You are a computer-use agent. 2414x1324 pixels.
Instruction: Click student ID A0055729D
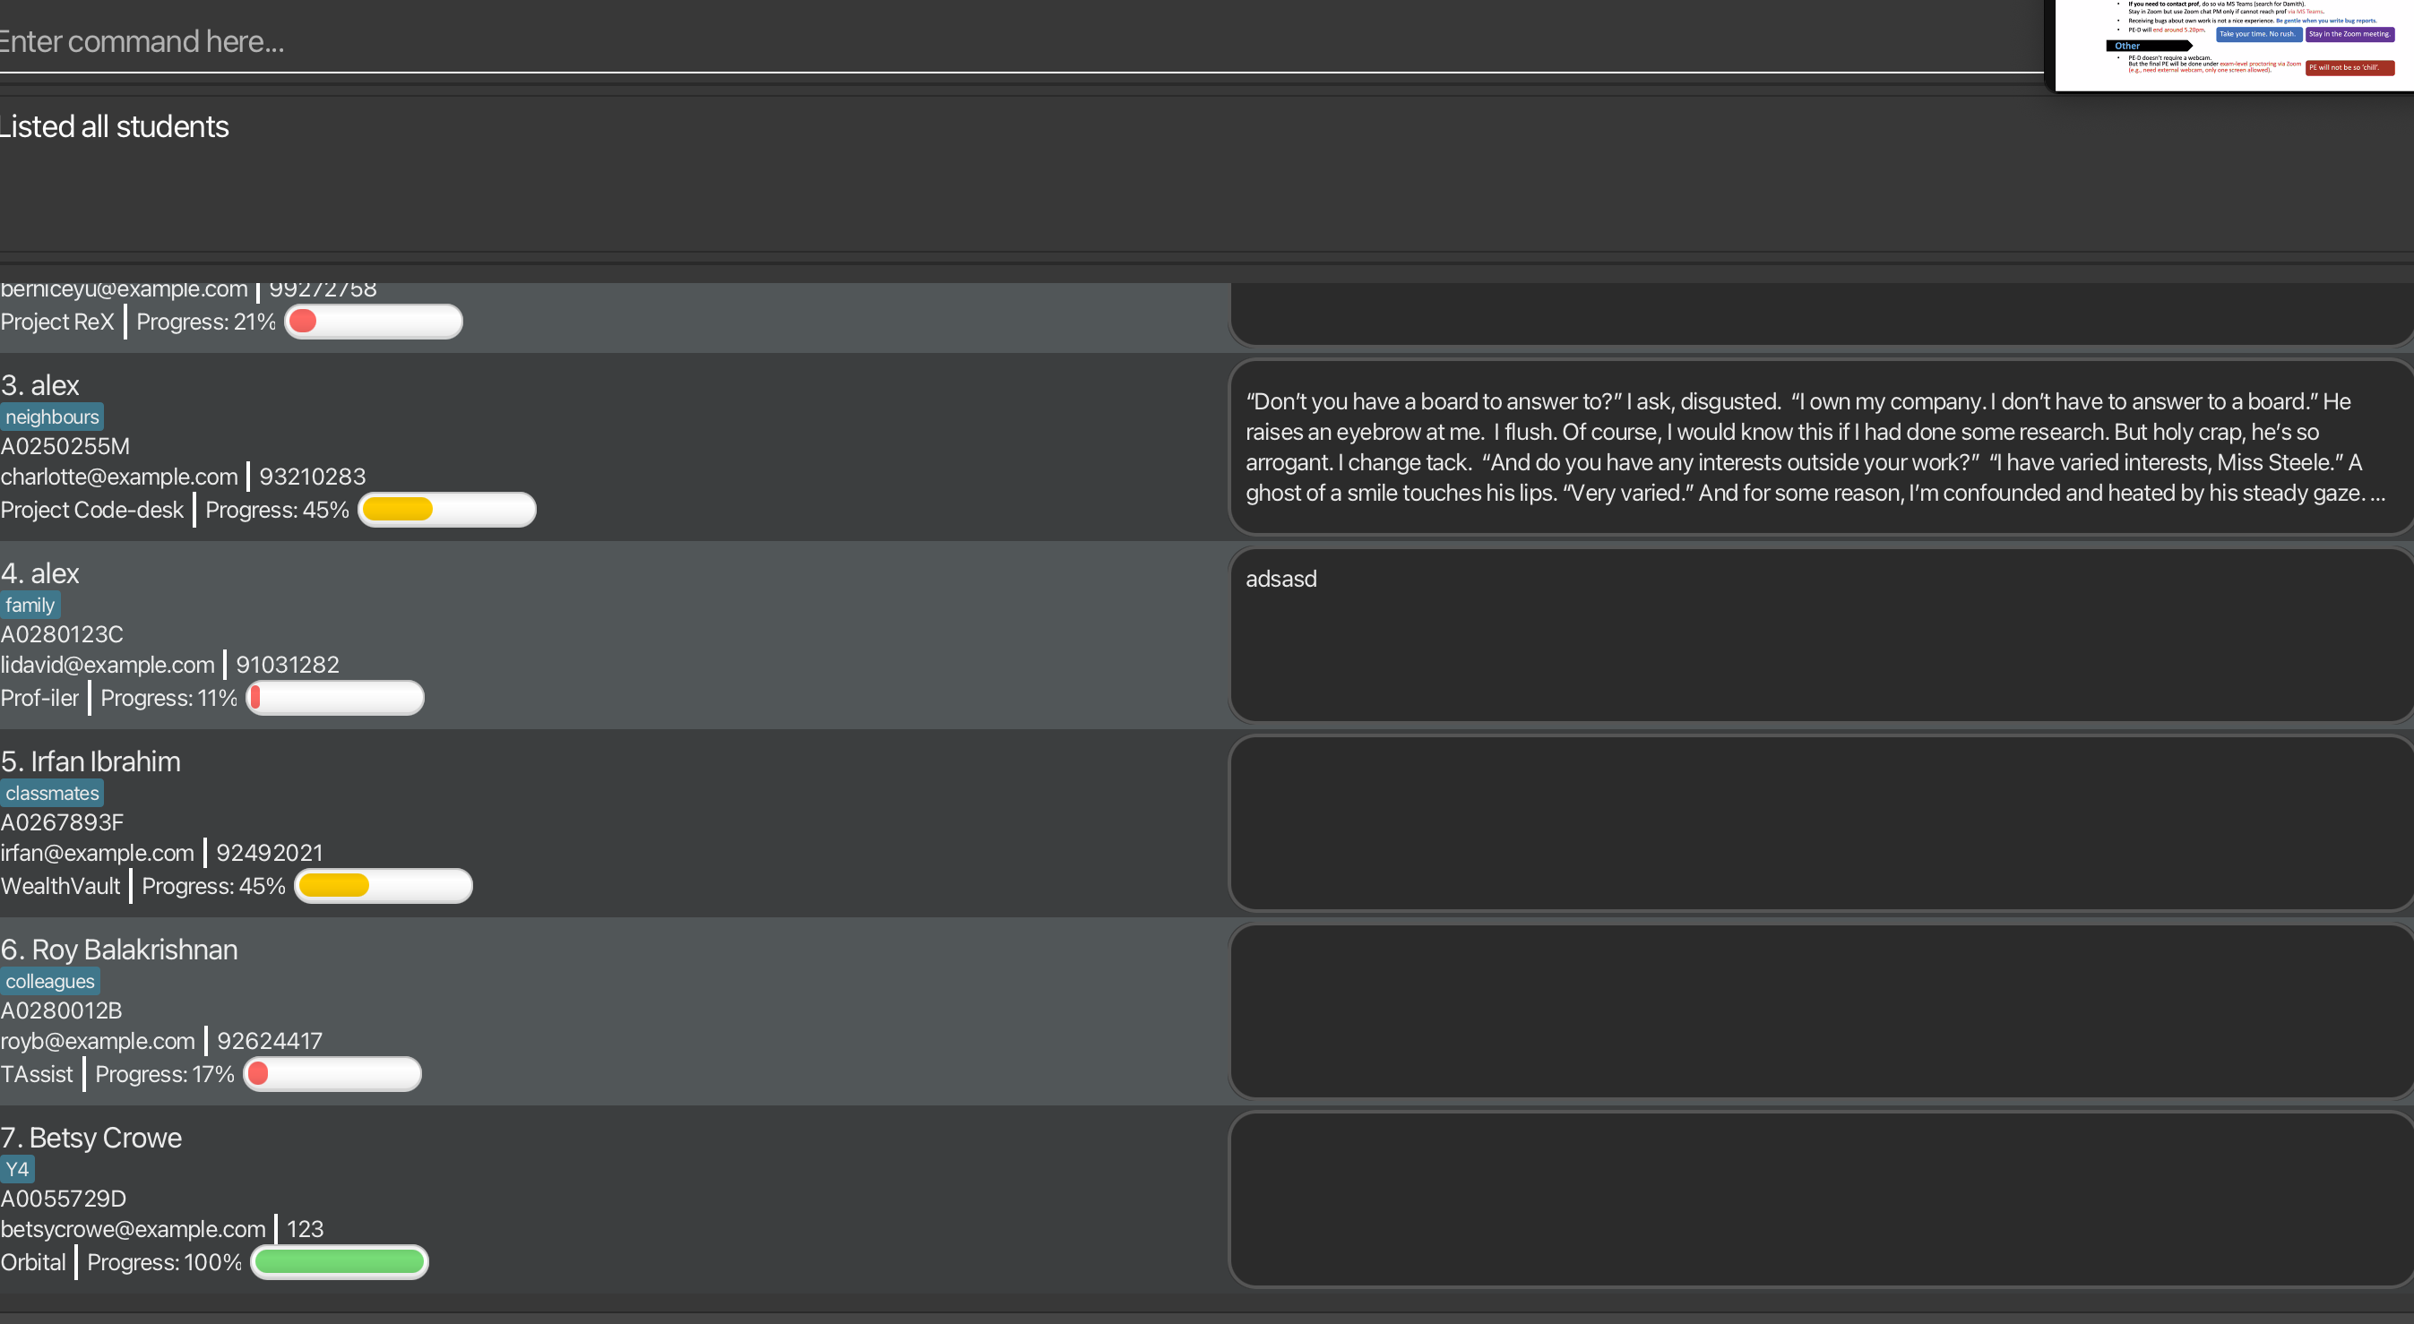[63, 1199]
